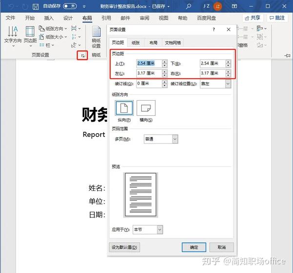Open the saved-status dropdown beside file name
Image resolution: width=293 pixels, height=273 pixels.
click(x=168, y=6)
